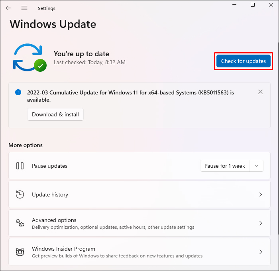
Task: Open Advanced options page
Action: [x=139, y=223]
